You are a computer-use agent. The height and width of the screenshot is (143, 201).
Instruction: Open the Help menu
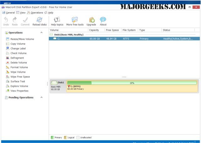(49, 13)
